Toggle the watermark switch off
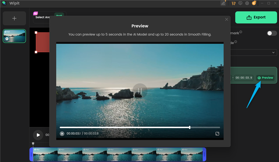This screenshot has width=279, height=162. pos(272,33)
